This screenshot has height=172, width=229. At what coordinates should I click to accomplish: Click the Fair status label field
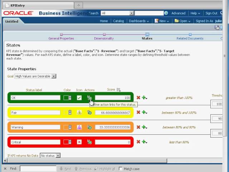[35, 113]
